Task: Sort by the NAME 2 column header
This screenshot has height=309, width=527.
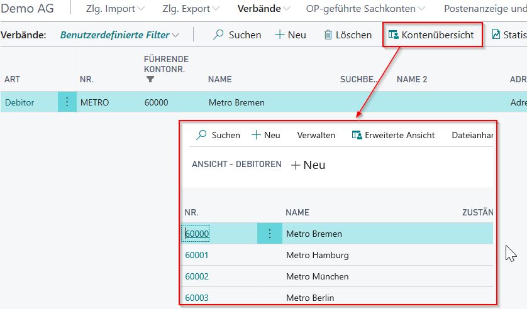Action: 412,80
